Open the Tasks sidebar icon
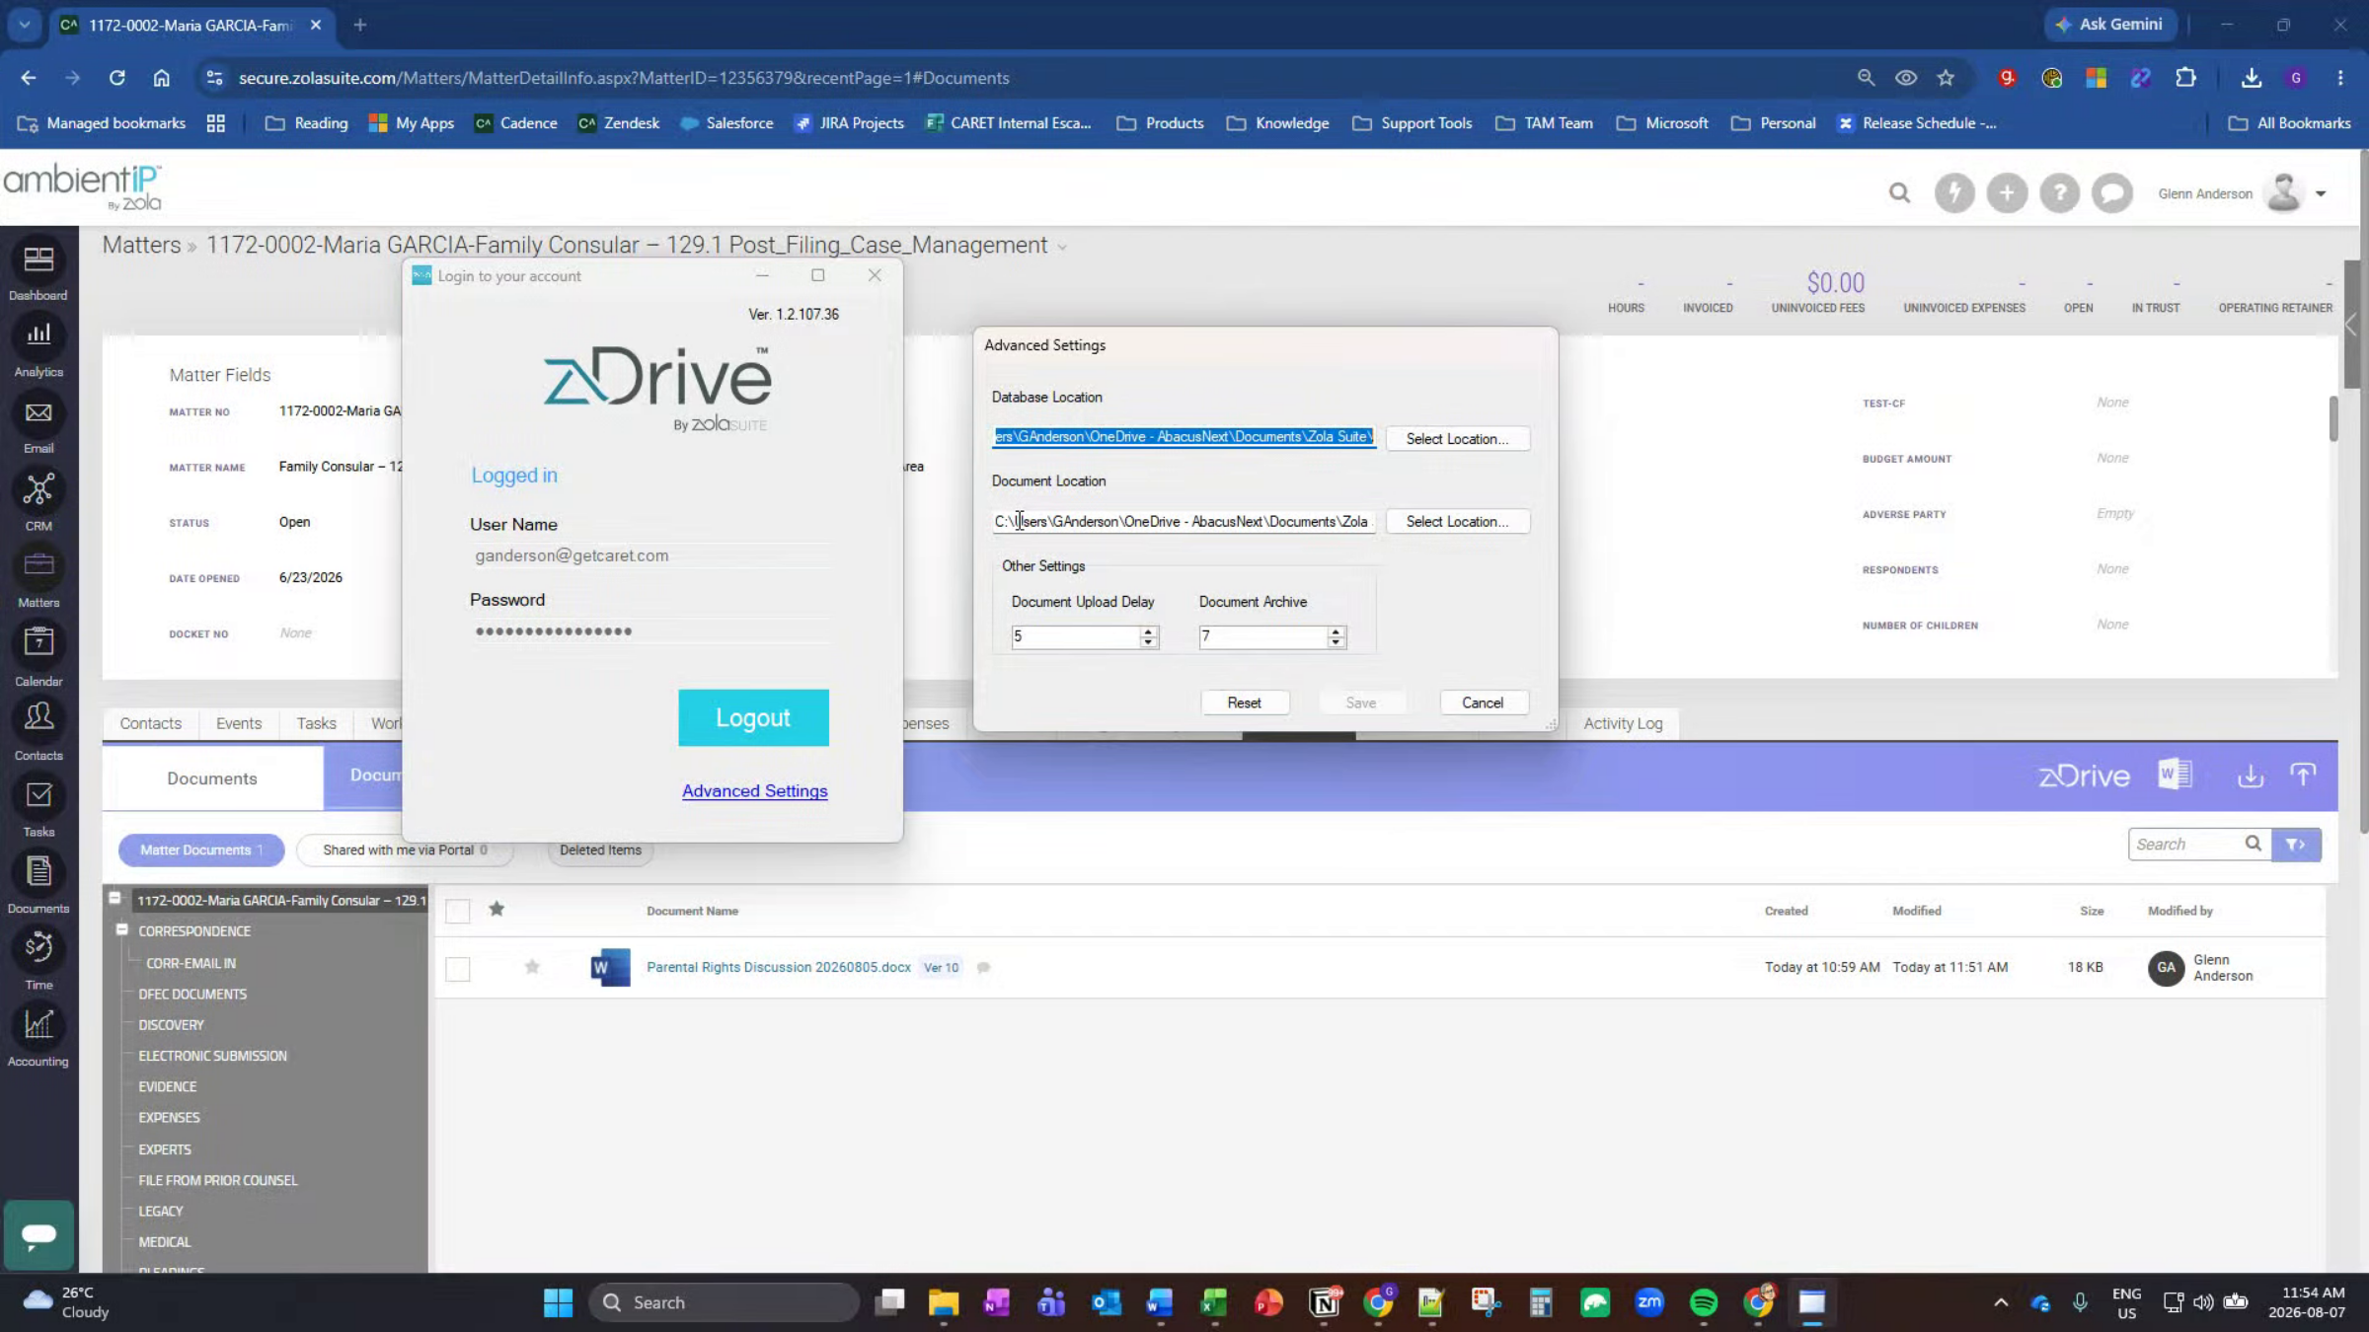The width and height of the screenshot is (2369, 1332). tap(38, 795)
